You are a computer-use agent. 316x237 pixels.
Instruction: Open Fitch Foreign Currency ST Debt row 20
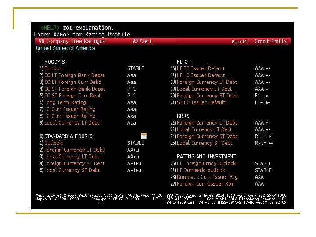pyautogui.click(x=204, y=96)
